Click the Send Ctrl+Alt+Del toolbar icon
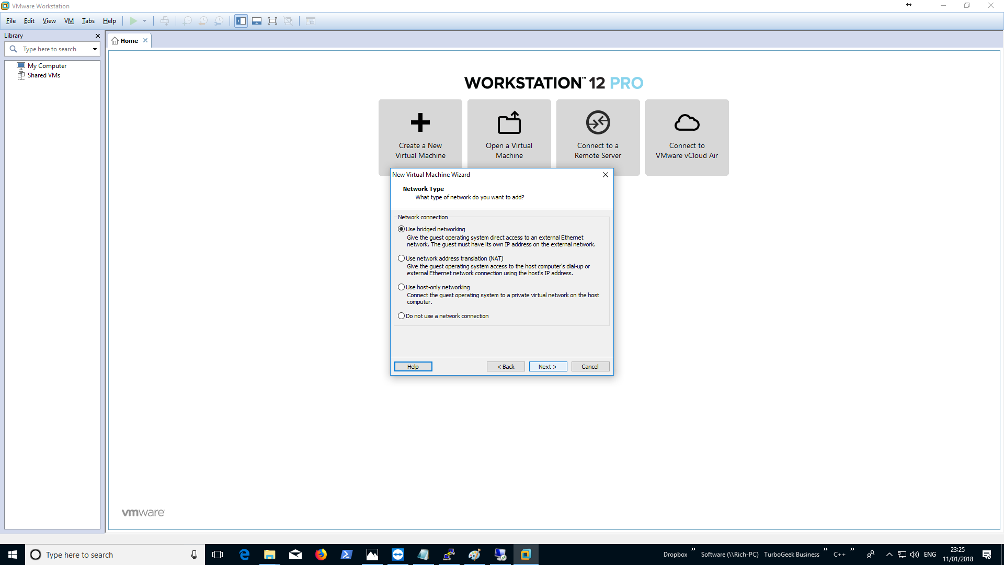The image size is (1004, 565). [165, 21]
